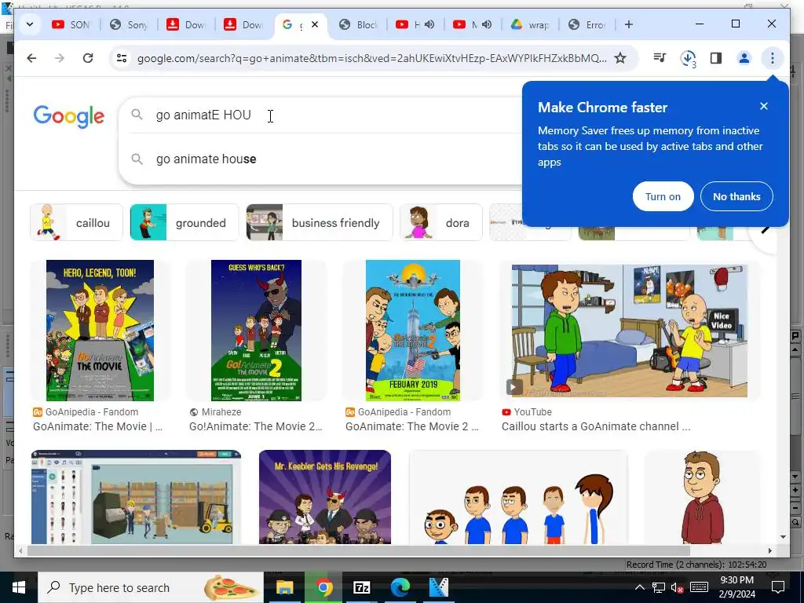Go forward in browser history
The height and width of the screenshot is (603, 804).
pos(60,58)
